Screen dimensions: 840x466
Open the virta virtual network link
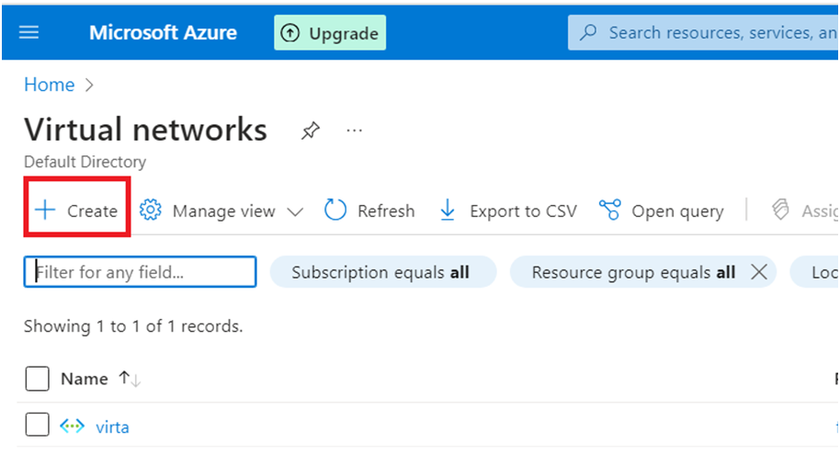click(x=112, y=426)
